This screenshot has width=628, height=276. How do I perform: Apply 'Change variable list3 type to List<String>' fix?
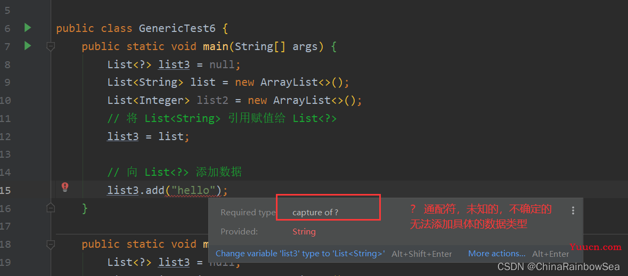click(x=300, y=254)
